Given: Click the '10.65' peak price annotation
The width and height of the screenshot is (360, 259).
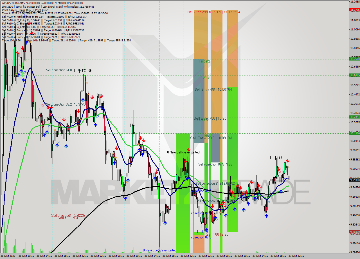Looking at the screenshot, I should [87, 71].
